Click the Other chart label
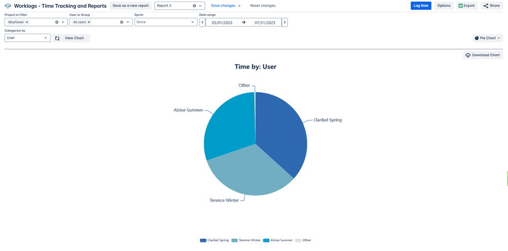Viewport: 508px width, 251px height. (x=244, y=86)
